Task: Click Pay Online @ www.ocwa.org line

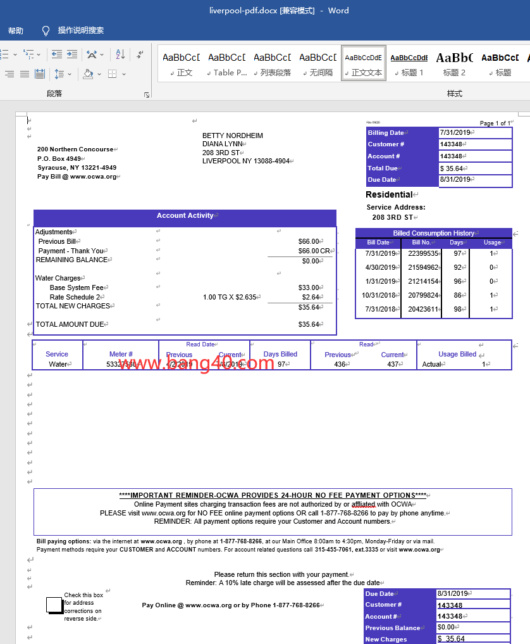Action: pyautogui.click(x=231, y=605)
